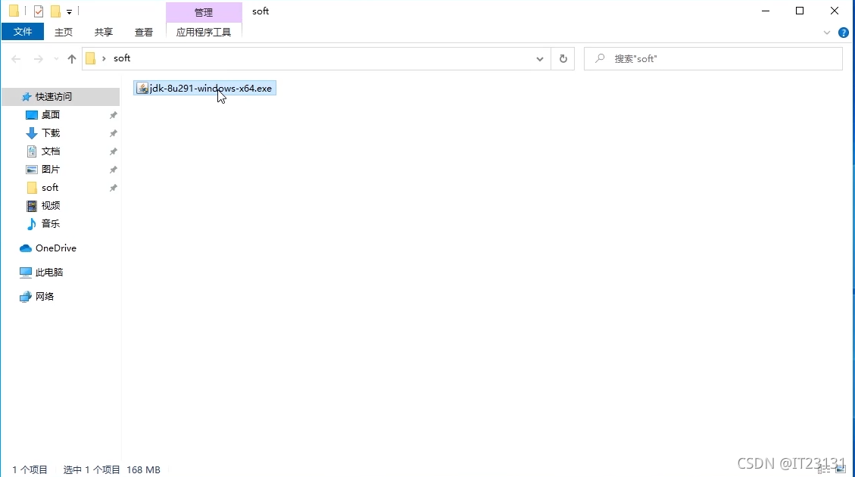Screen dimensions: 855x477
Task: Click the pin icon next to 文档
Action: click(x=113, y=151)
